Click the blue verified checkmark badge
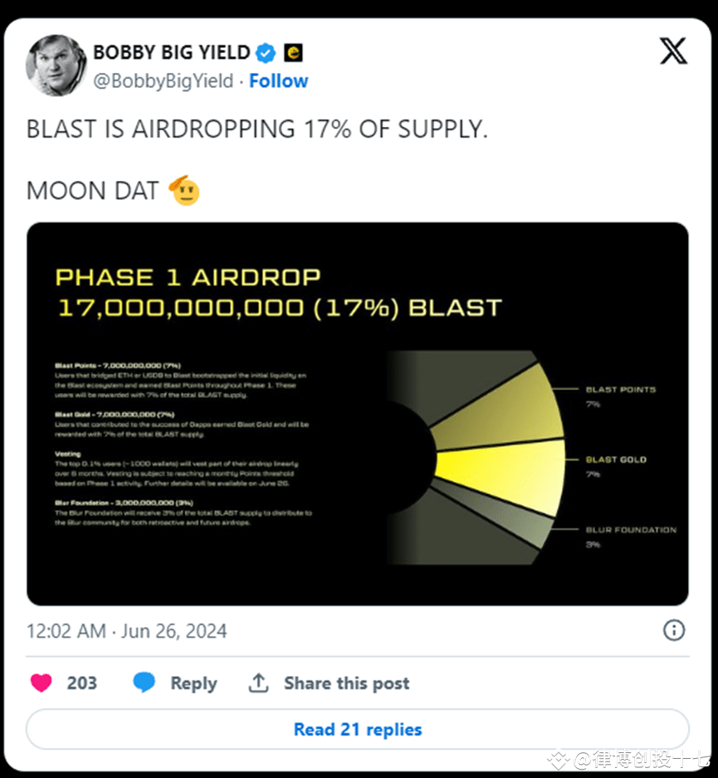The height and width of the screenshot is (778, 718). point(266,53)
